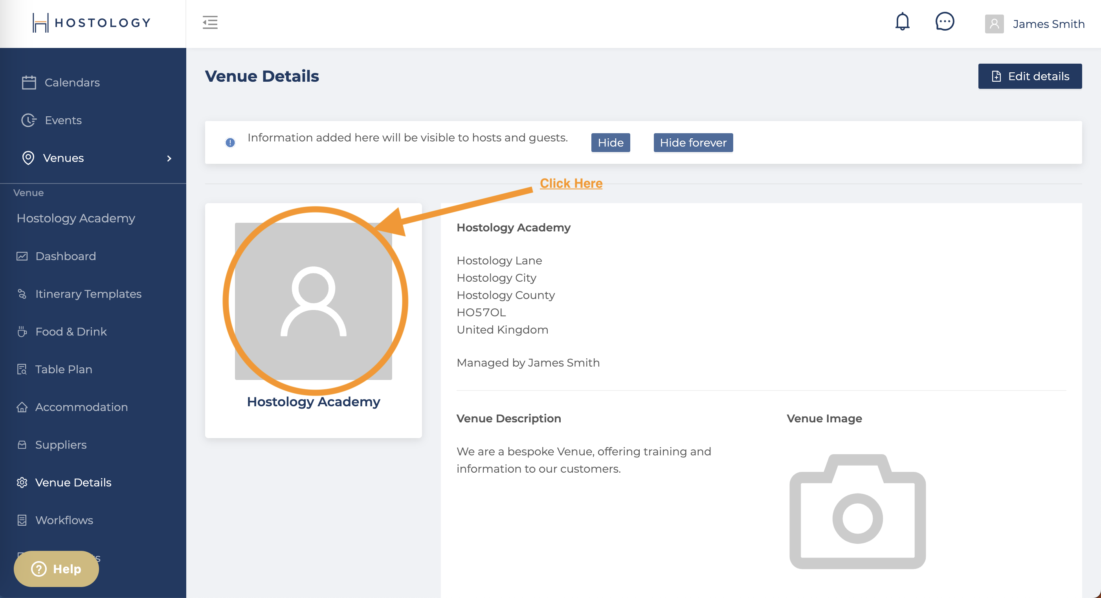The width and height of the screenshot is (1101, 598).
Task: Click the 'Venue Details' page title
Action: [x=262, y=76]
